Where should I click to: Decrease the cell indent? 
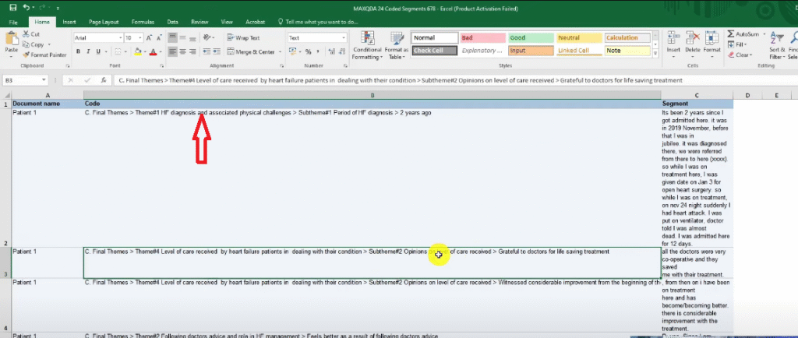(206, 51)
